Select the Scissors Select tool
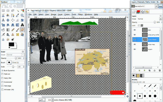Screen dimensions: 163x102 point(3,15)
